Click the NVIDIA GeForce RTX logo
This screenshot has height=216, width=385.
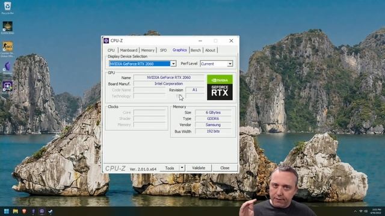pos(220,88)
